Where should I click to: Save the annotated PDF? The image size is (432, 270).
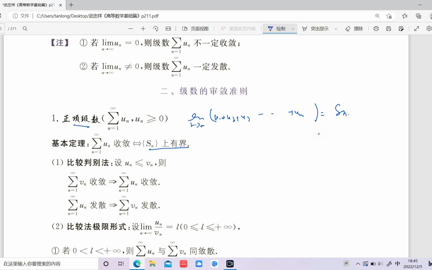(388, 28)
